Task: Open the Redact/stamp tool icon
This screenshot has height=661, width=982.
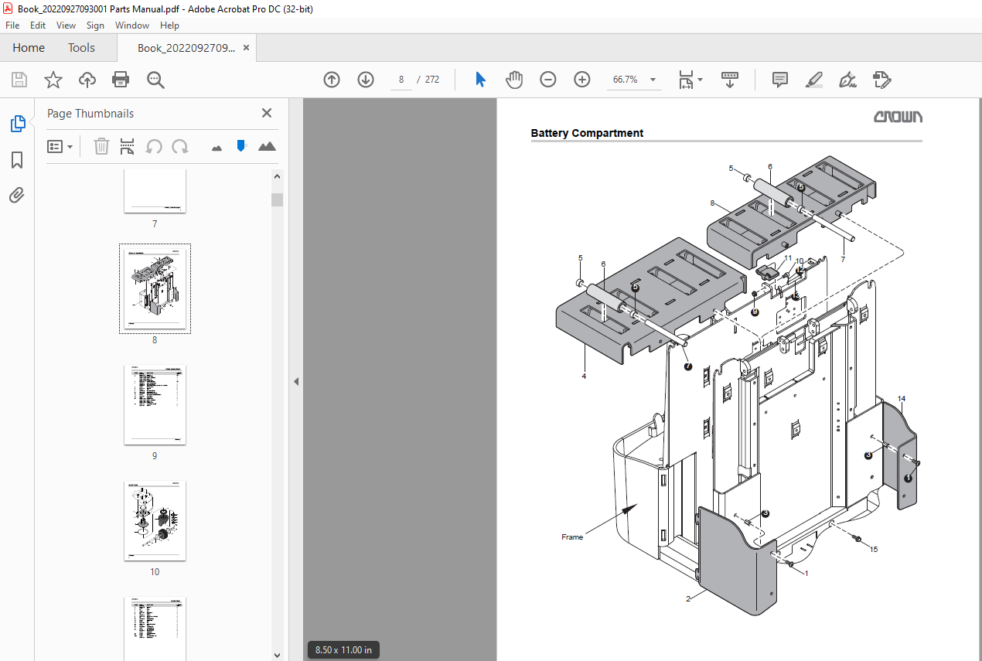Action: tap(881, 80)
